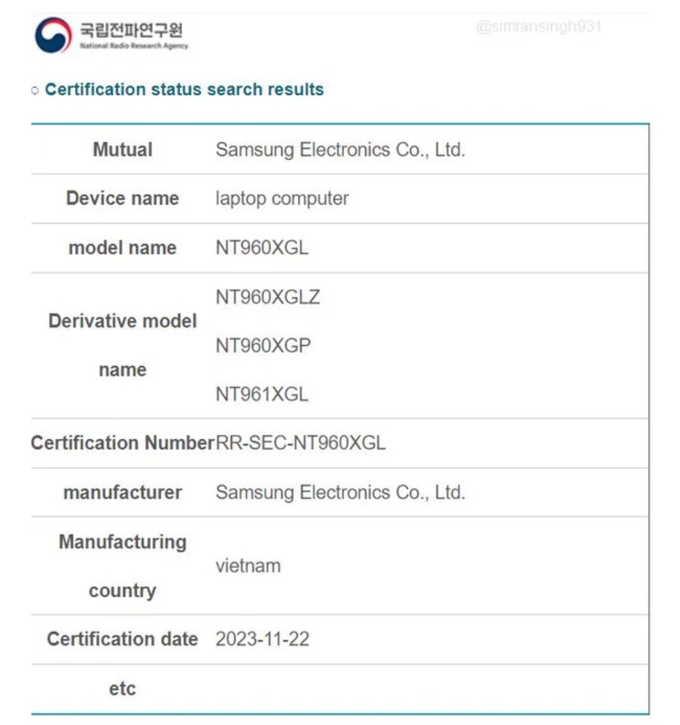Image resolution: width=680 pixels, height=725 pixels.
Task: Click the date "2023-11-22"
Action: pos(263,639)
